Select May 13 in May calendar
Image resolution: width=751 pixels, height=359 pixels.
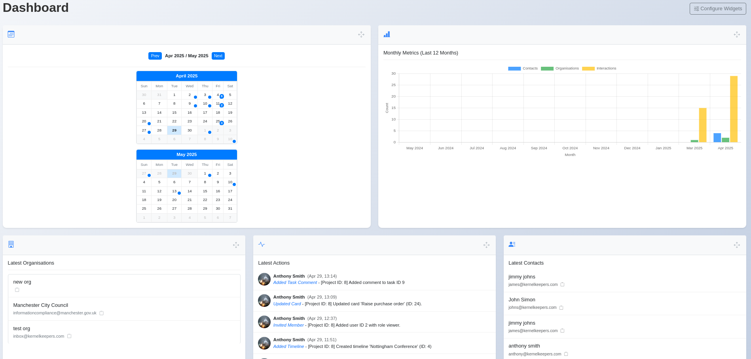pos(174,191)
